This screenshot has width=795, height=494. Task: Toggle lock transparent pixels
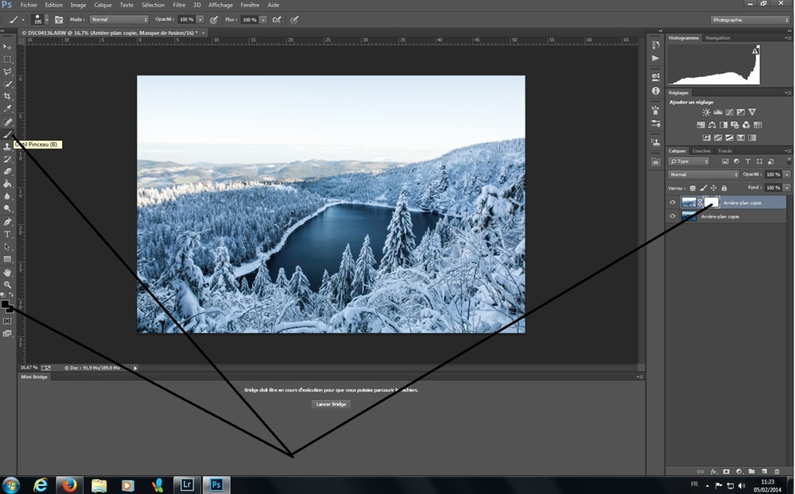point(692,188)
